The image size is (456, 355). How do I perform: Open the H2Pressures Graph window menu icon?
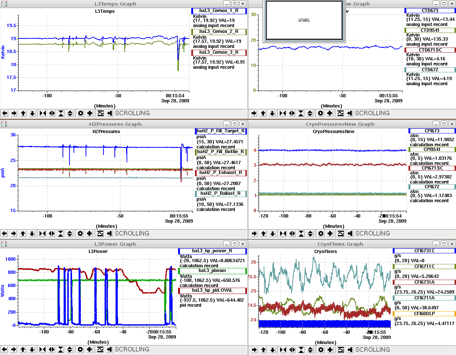pos(4,124)
